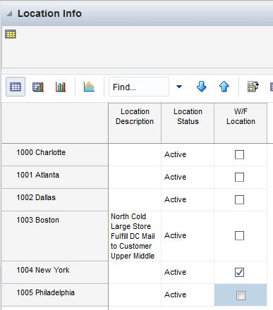This screenshot has height=310, width=273.
Task: Open the area chart options icon
Action: point(89,87)
